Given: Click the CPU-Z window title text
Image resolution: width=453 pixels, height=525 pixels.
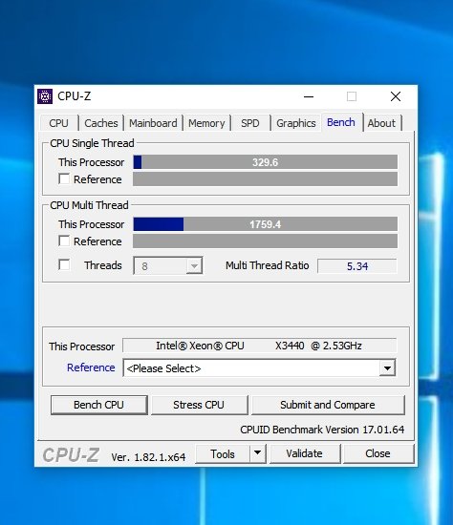Looking at the screenshot, I should tap(75, 96).
